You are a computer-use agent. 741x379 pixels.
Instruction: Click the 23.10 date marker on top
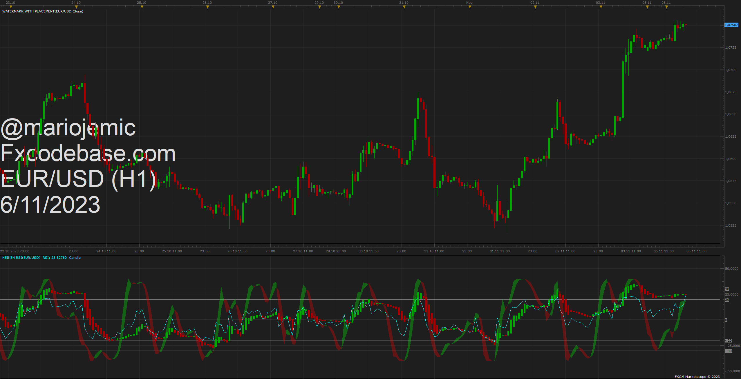(x=10, y=3)
